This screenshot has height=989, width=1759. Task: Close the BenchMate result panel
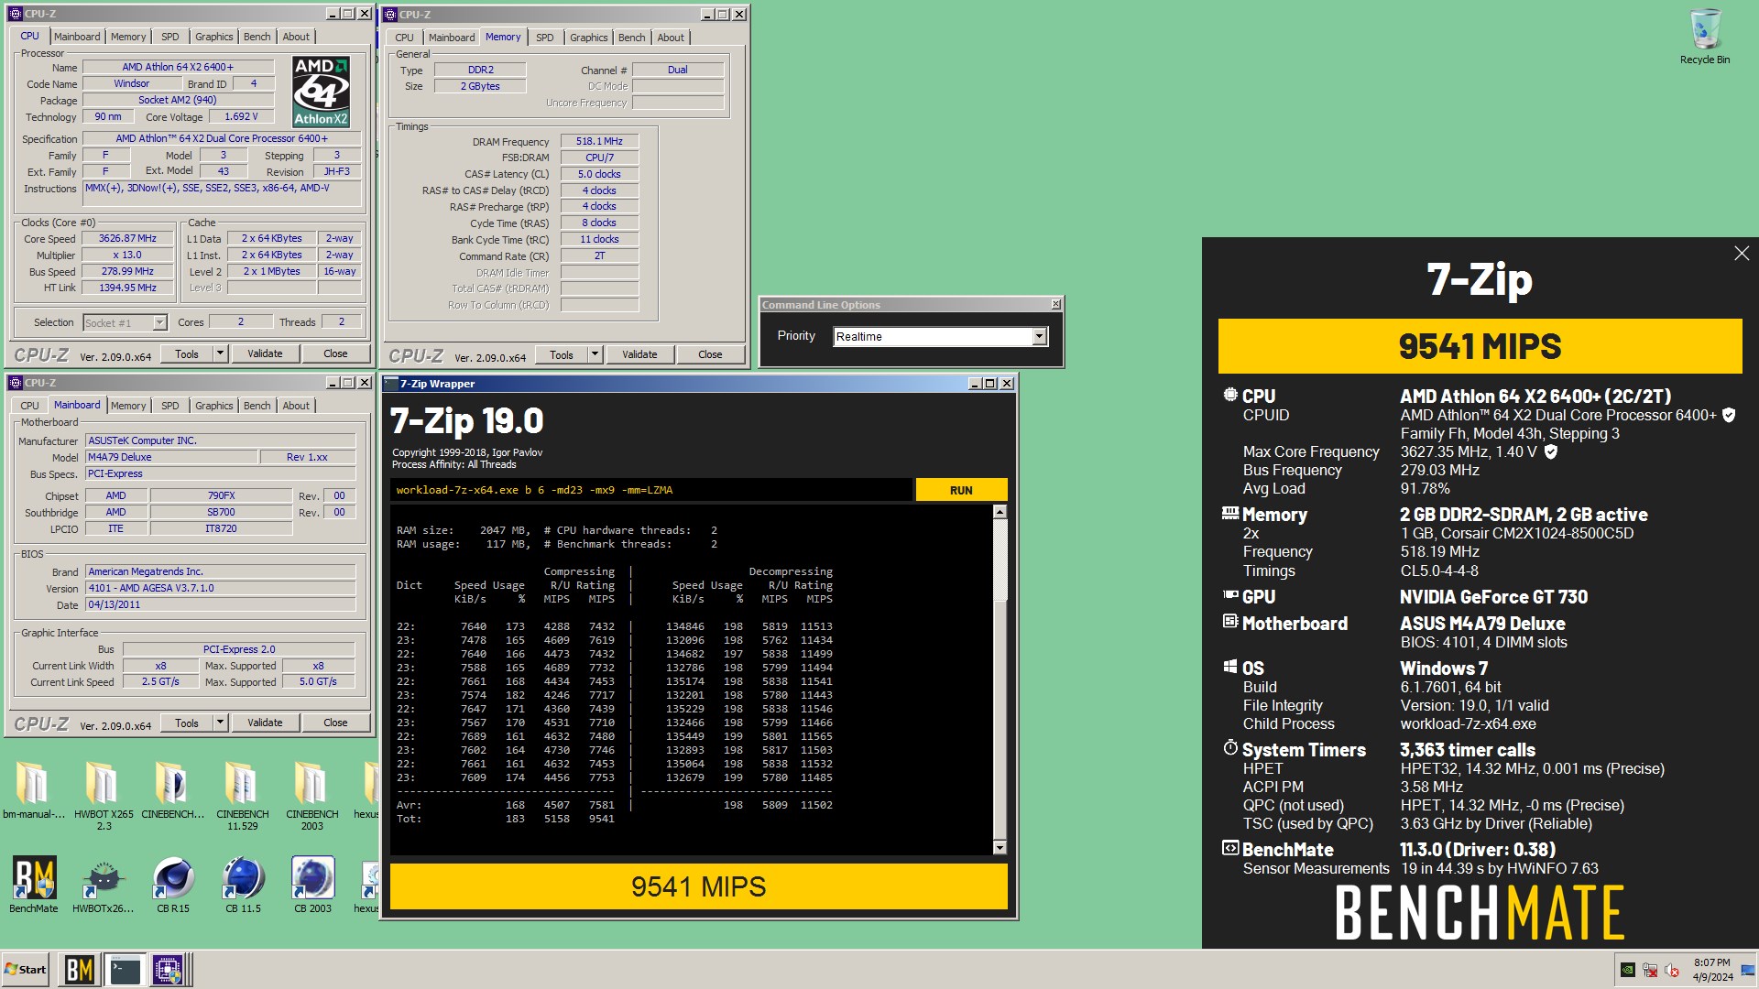[x=1742, y=254]
